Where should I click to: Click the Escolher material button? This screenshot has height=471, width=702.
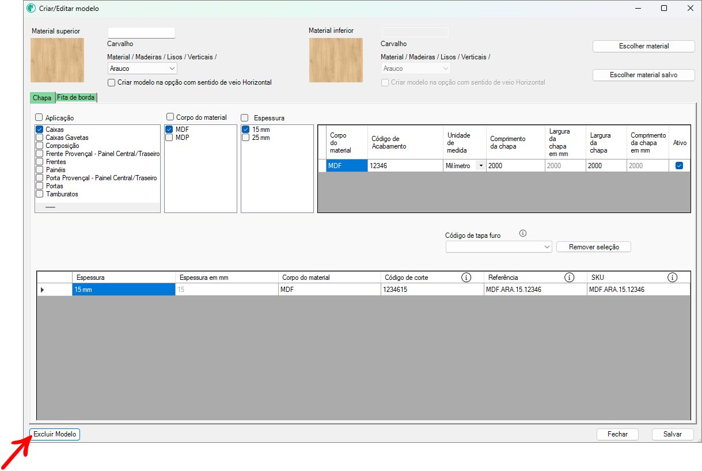pyautogui.click(x=643, y=46)
